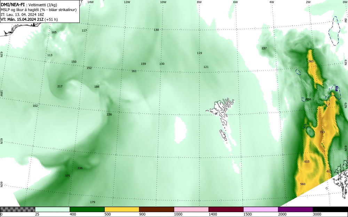Click the 'MSLP og líkur á hagléli' subtitle line
The height and width of the screenshot is (217, 348).
(x=39, y=10)
